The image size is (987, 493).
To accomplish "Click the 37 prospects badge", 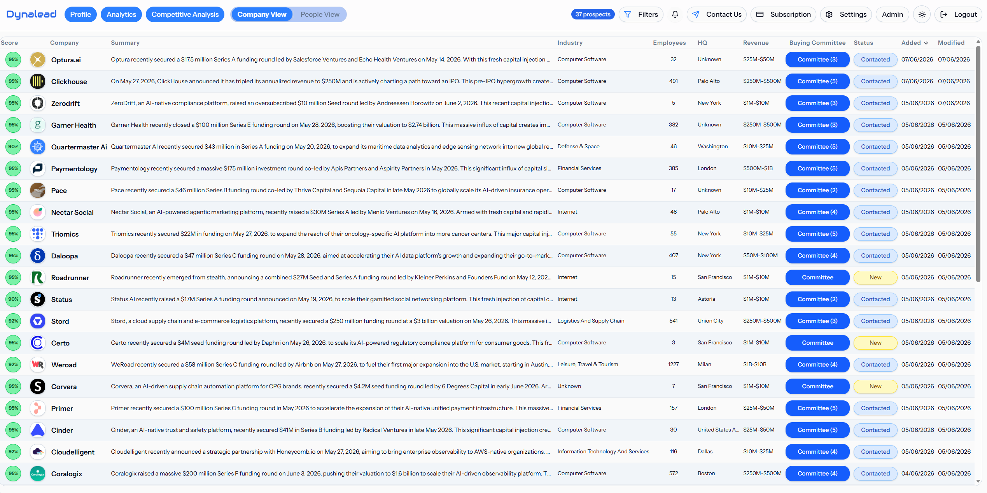I will pos(593,14).
